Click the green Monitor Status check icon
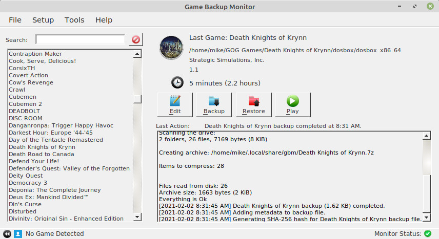The image size is (439, 239). coord(428,233)
